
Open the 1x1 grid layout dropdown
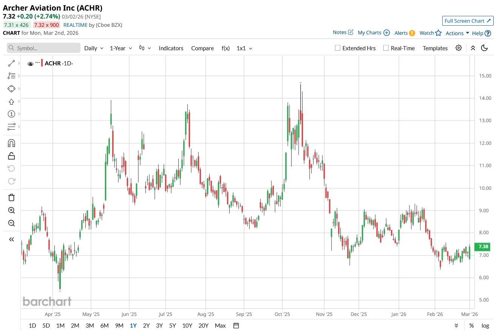point(244,48)
